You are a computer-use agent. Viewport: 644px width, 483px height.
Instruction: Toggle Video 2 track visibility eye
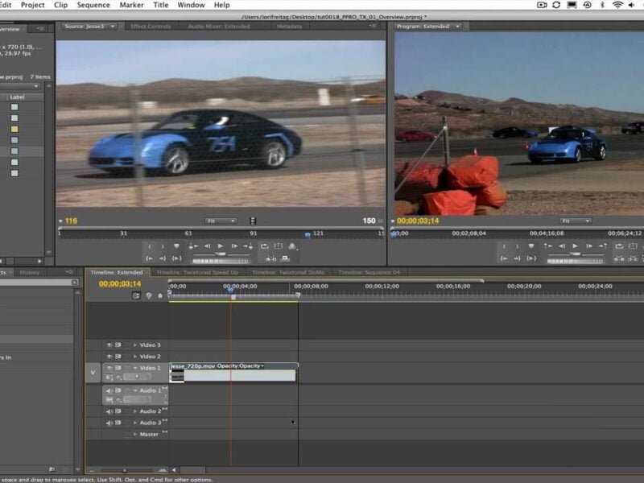(x=109, y=357)
